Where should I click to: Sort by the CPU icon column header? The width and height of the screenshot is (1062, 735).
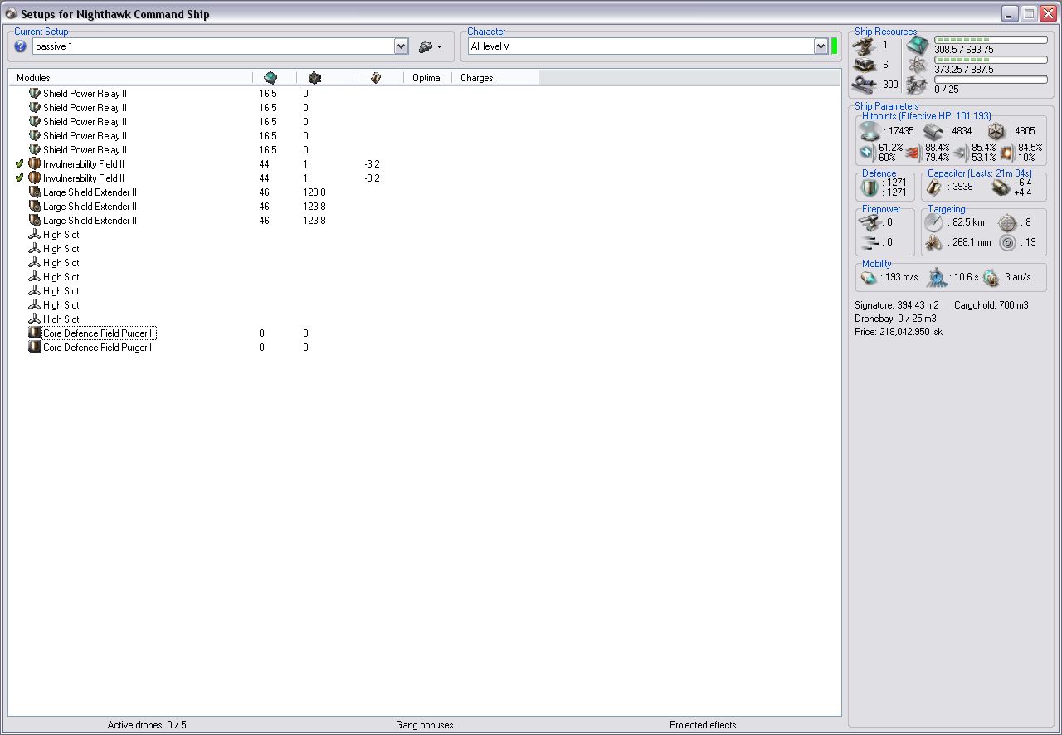tap(270, 77)
